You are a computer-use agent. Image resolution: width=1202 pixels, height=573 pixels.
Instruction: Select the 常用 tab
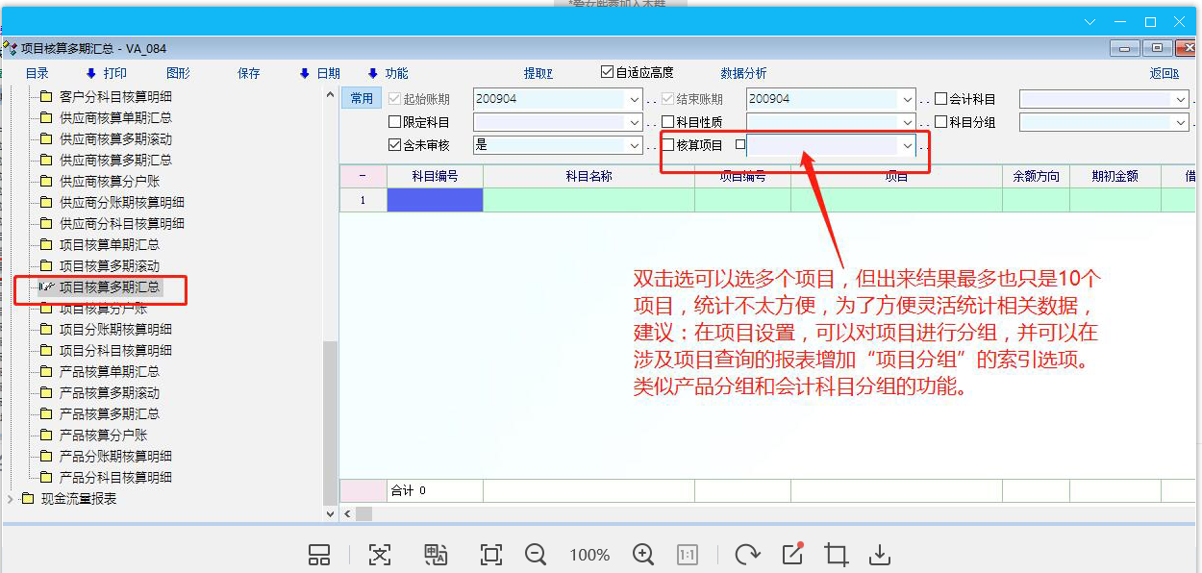coord(362,98)
